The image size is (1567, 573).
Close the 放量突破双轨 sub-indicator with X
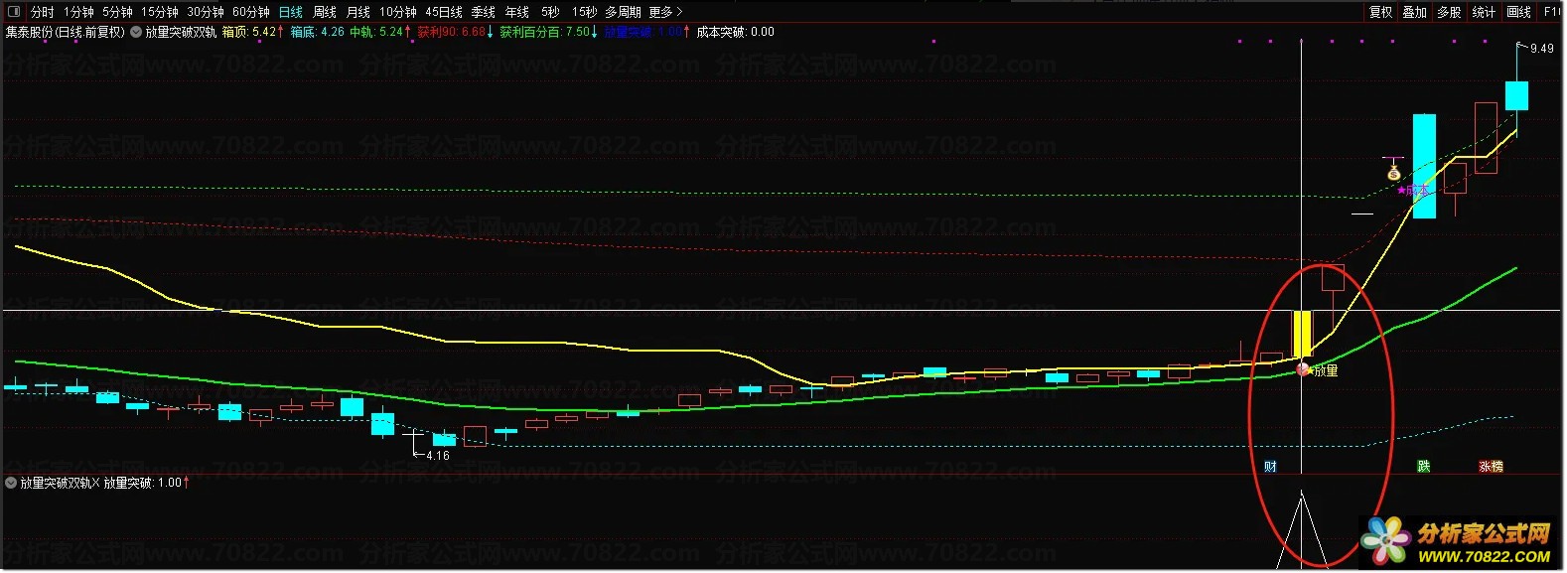click(95, 483)
